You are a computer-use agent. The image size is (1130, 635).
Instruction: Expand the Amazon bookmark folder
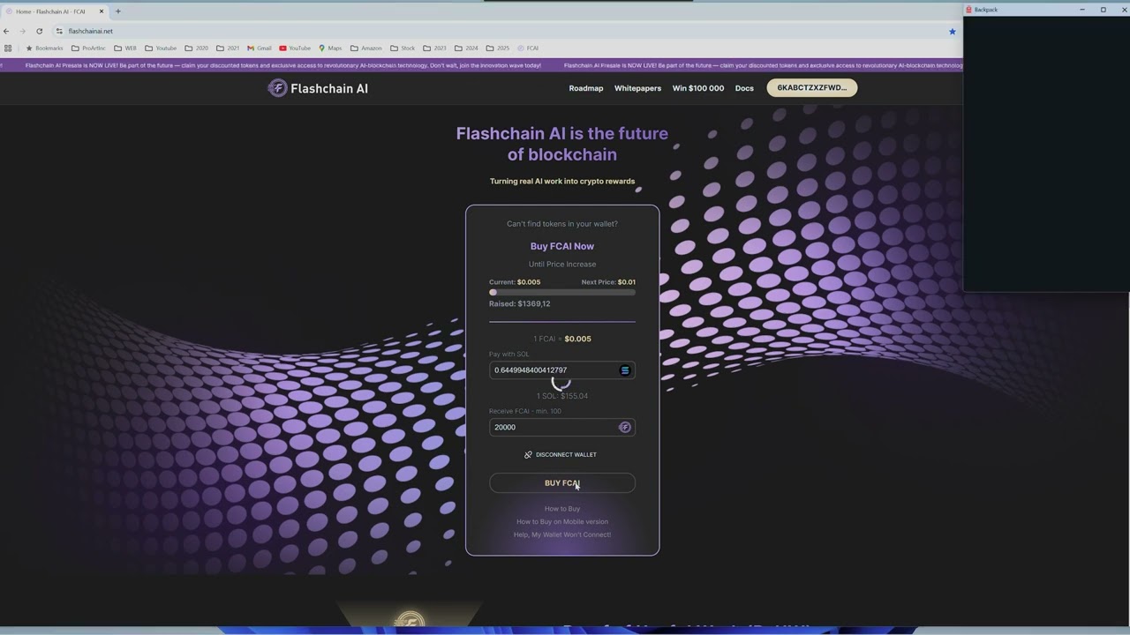point(366,49)
